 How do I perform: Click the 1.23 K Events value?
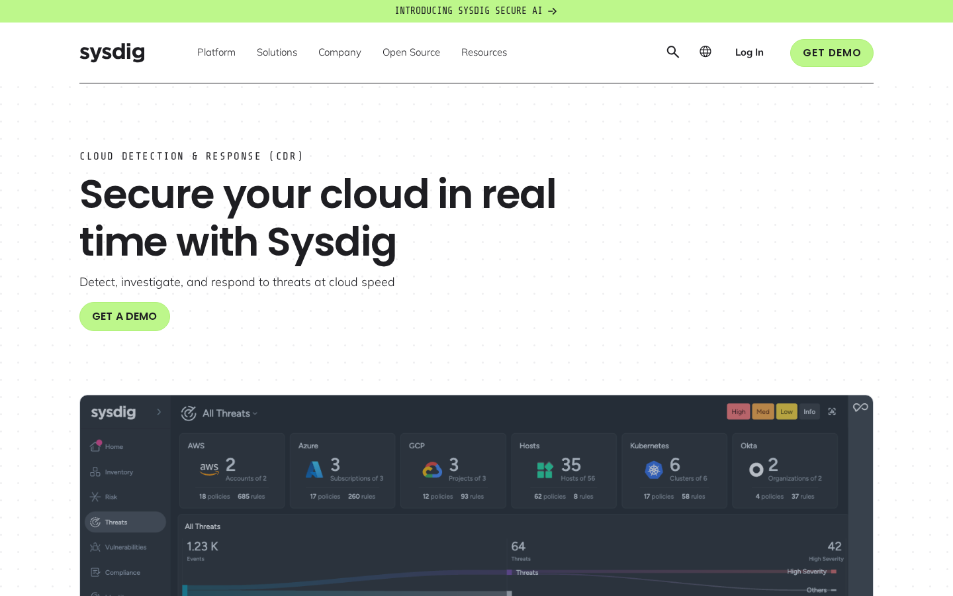(203, 546)
